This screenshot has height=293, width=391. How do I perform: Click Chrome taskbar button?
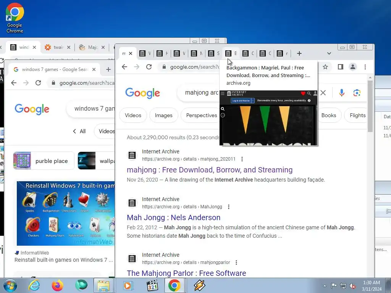pos(174,285)
